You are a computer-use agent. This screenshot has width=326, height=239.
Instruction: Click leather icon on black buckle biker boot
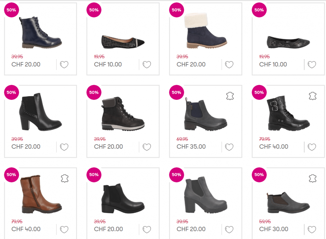click(313, 96)
